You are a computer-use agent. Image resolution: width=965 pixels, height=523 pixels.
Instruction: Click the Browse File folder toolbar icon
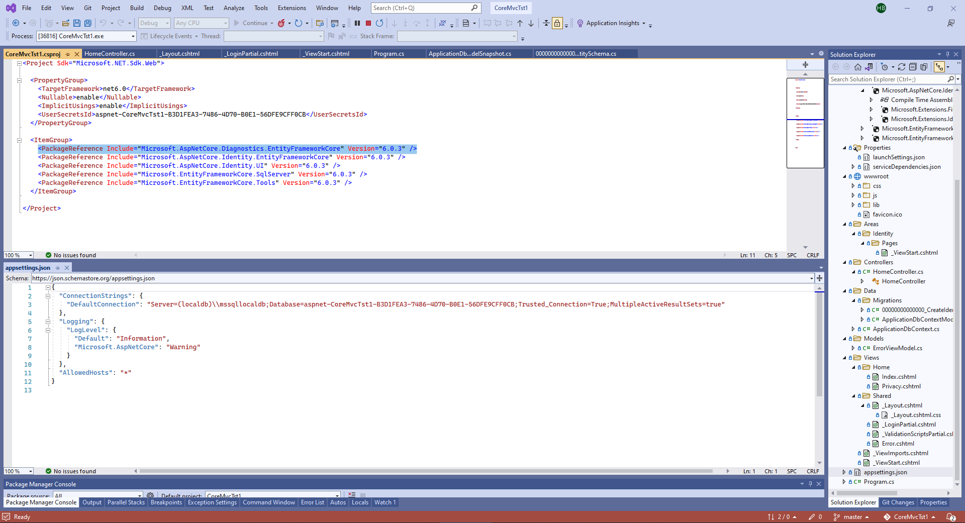pos(320,23)
